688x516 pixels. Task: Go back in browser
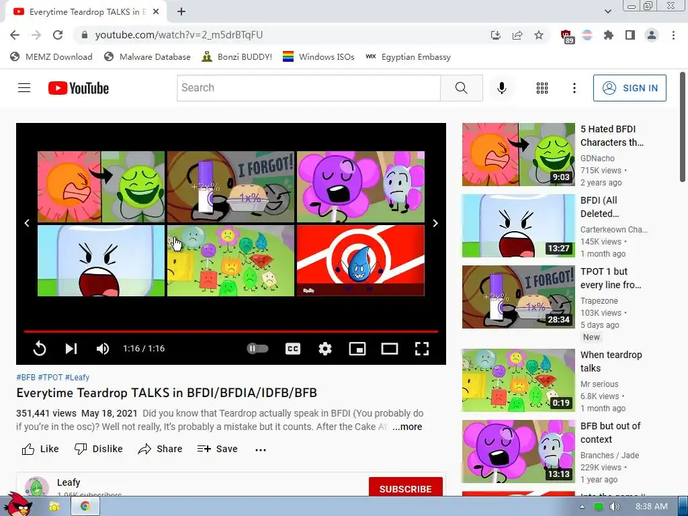click(15, 35)
